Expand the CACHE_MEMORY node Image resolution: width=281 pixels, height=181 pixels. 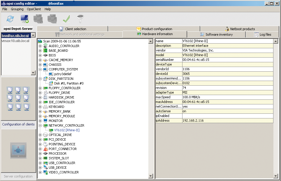click(40, 60)
